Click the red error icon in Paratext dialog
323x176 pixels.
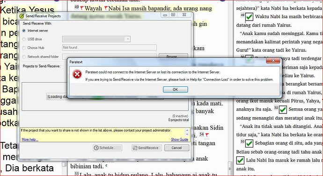77,75
